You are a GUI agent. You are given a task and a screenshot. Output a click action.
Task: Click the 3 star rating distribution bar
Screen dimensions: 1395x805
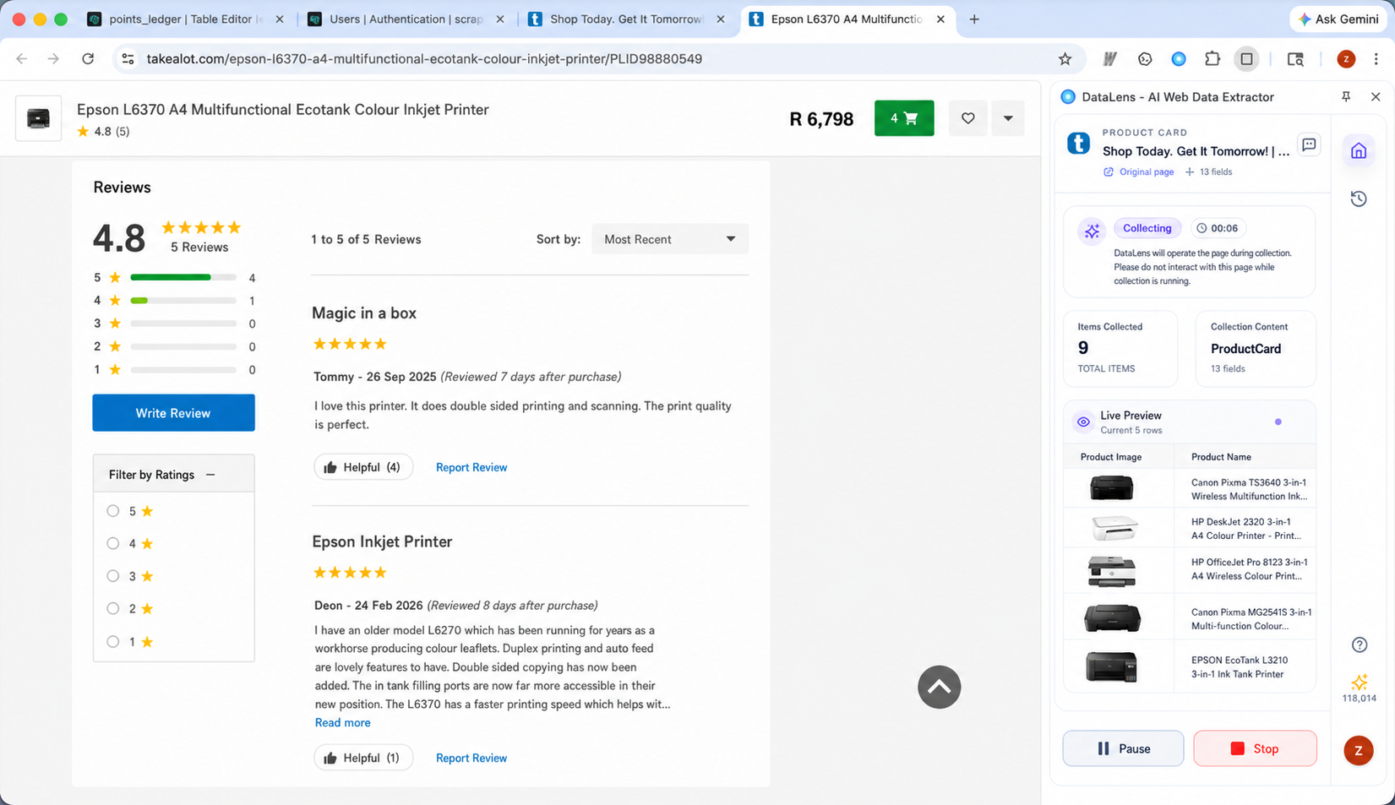tap(183, 324)
